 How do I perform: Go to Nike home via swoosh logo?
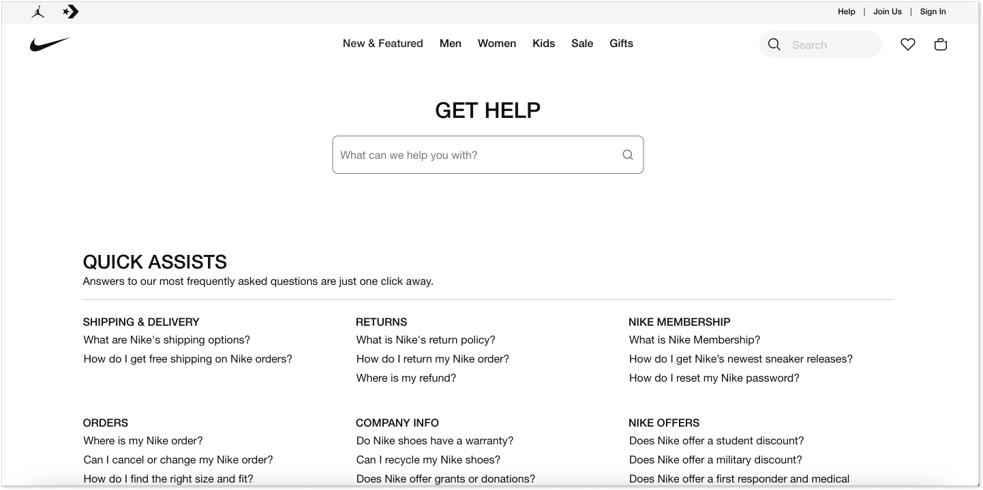click(50, 44)
